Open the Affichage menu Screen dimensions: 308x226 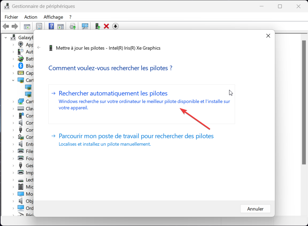pos(53,17)
